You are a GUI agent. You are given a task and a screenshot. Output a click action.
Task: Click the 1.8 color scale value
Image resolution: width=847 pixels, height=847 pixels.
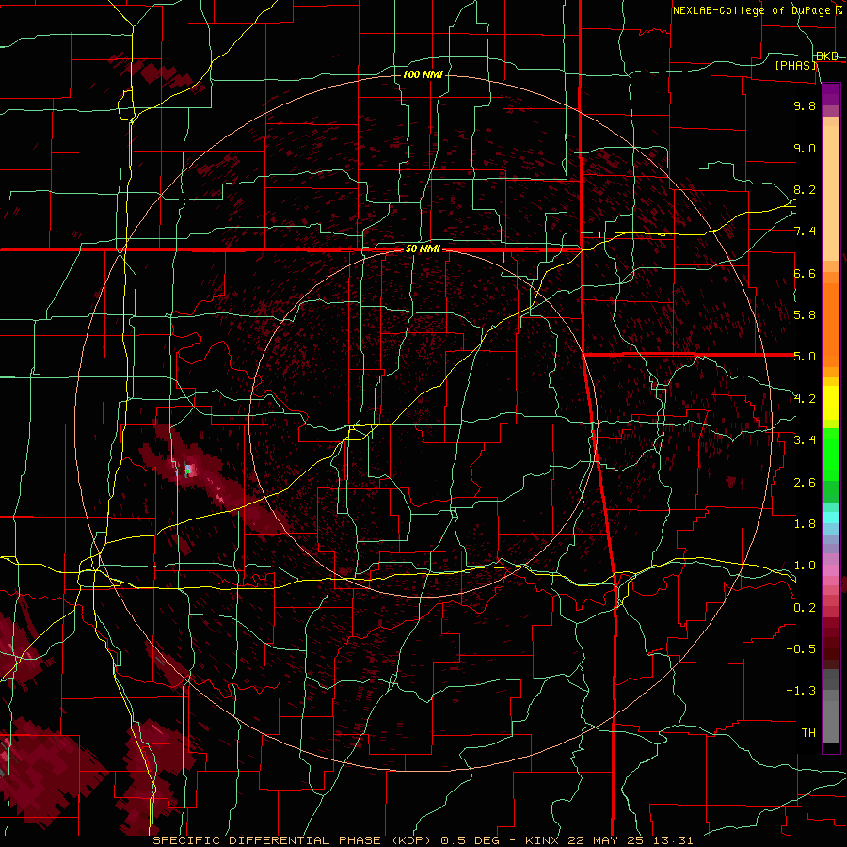click(x=805, y=524)
